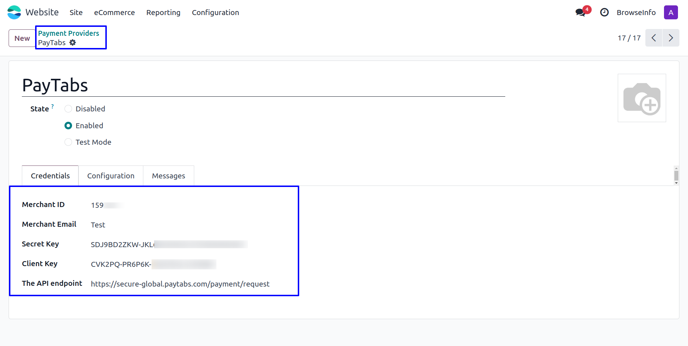Go to previous record arrow

point(654,38)
